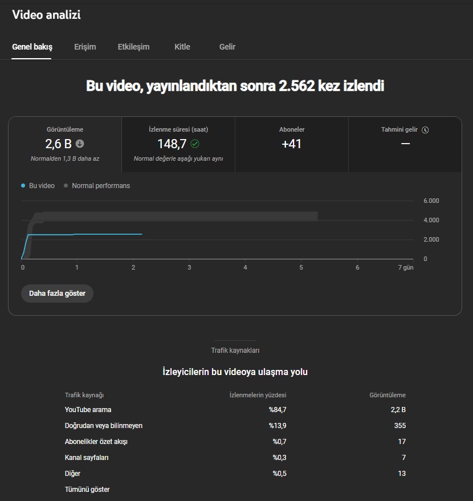
Task: Click the Doğrudan veya bilinmeyen source row
Action: pyautogui.click(x=235, y=426)
